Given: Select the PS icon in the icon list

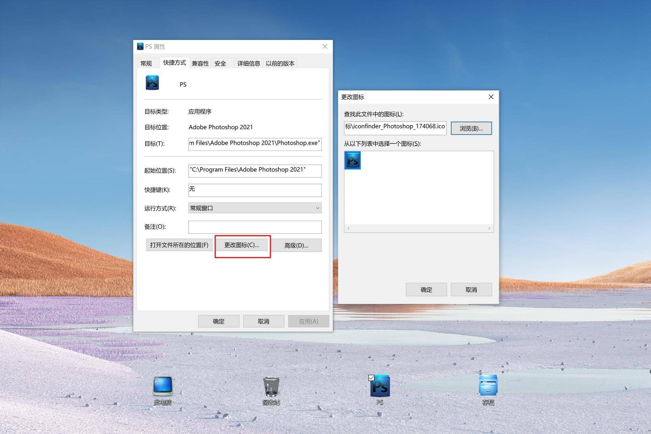Looking at the screenshot, I should (x=353, y=160).
